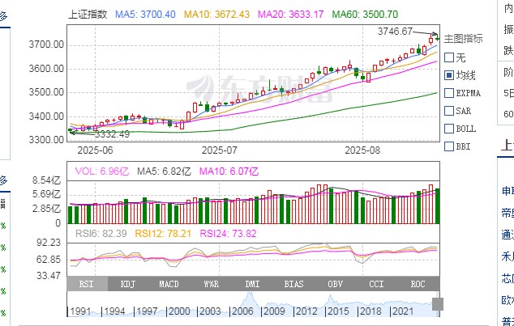Screen dimensions: 514x326
Task: Show the W%R indicator tab
Action: (x=211, y=284)
